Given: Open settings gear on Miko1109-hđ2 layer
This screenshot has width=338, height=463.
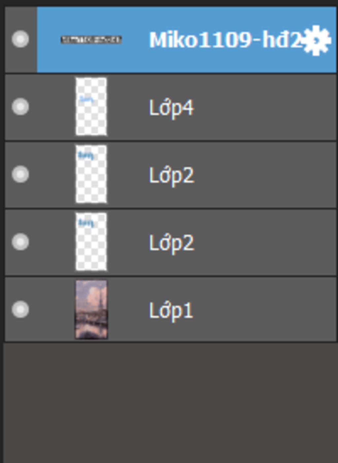Looking at the screenshot, I should coord(317,40).
